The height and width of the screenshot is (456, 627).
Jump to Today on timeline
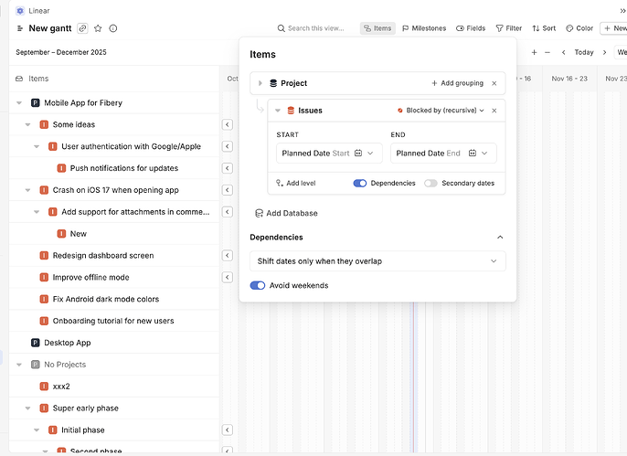tap(584, 52)
